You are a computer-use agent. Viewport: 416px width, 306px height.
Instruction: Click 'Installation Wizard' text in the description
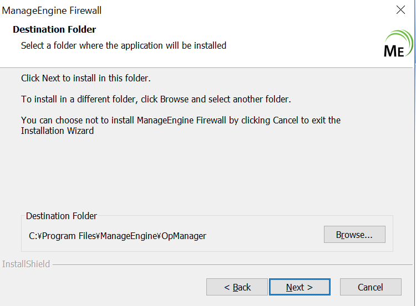pos(58,131)
